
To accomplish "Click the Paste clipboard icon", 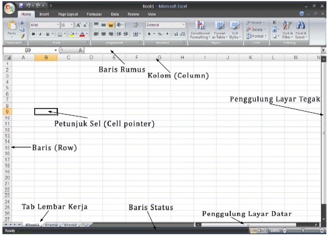I will point(12,25).
